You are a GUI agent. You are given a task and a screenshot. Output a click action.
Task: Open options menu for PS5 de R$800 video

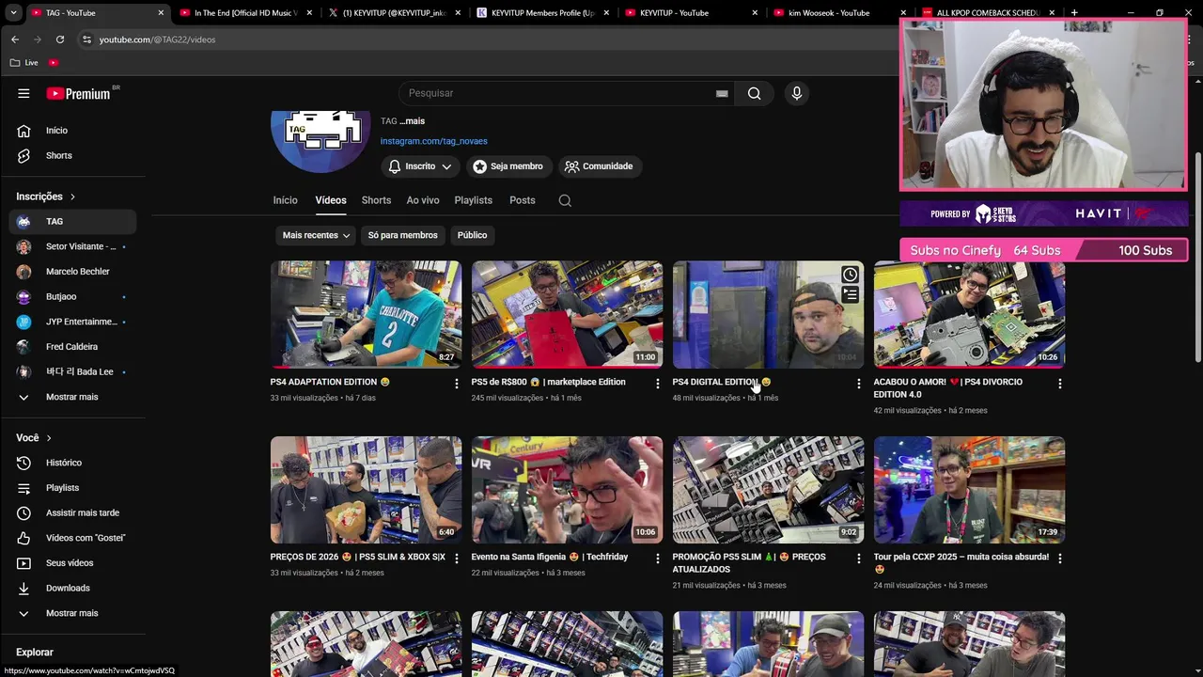coord(658,384)
